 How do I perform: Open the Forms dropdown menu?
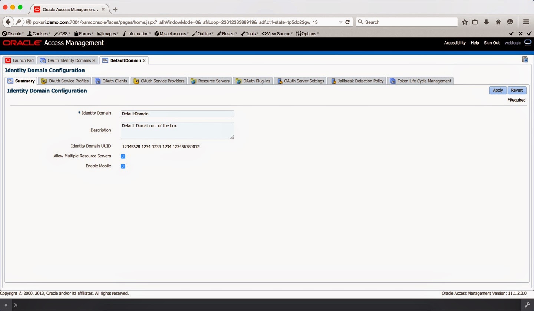pos(84,33)
